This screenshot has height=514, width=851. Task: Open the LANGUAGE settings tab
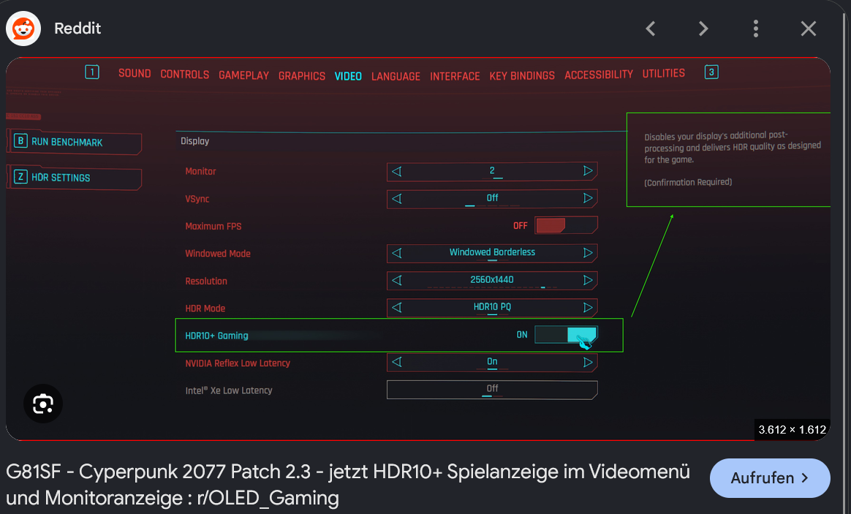pos(396,77)
